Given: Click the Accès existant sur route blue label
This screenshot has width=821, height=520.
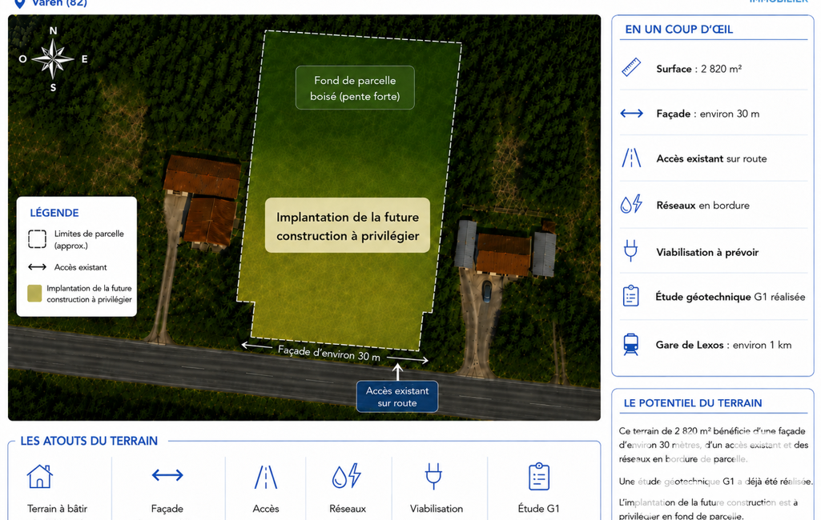Looking at the screenshot, I should coord(397,397).
